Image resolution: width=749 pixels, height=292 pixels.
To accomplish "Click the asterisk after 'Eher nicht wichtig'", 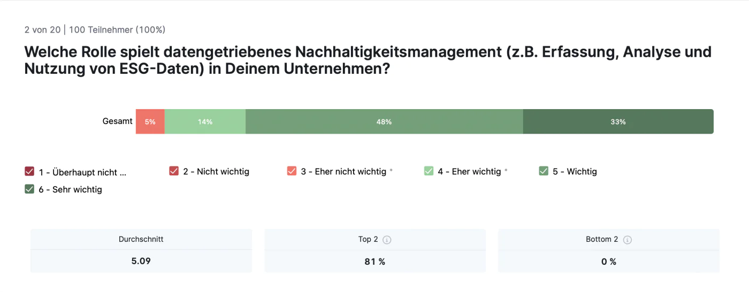I will point(391,171).
